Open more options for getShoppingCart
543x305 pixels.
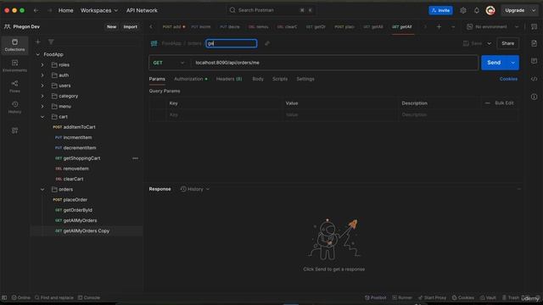[135, 158]
